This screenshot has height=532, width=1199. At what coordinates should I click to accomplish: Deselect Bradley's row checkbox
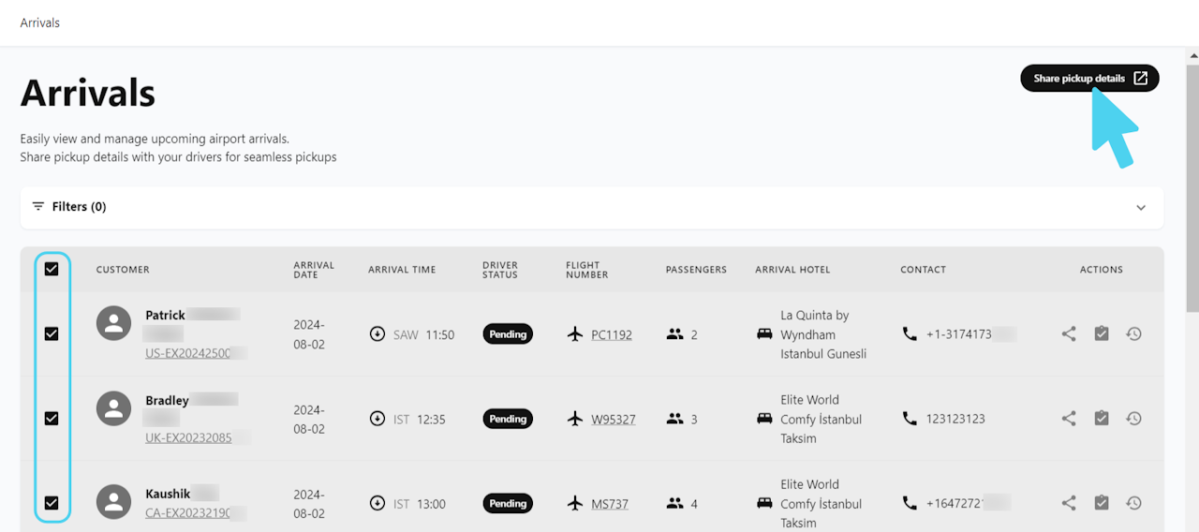tap(52, 419)
